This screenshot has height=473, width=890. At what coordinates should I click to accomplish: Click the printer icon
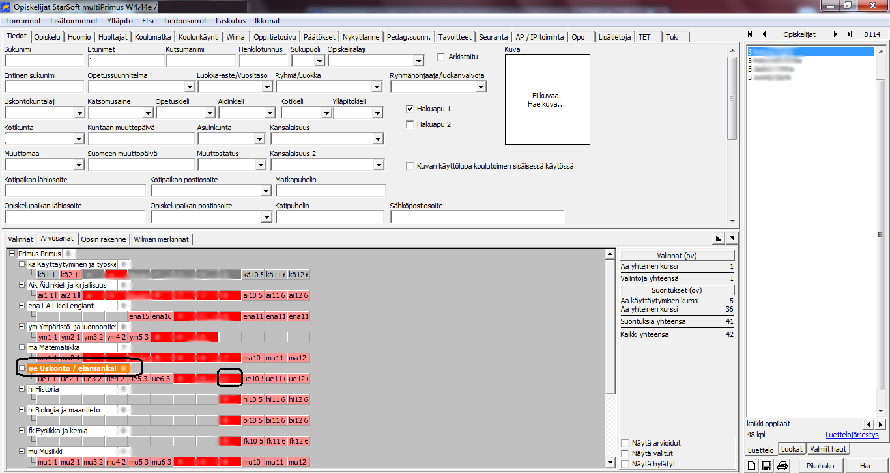coord(782,466)
